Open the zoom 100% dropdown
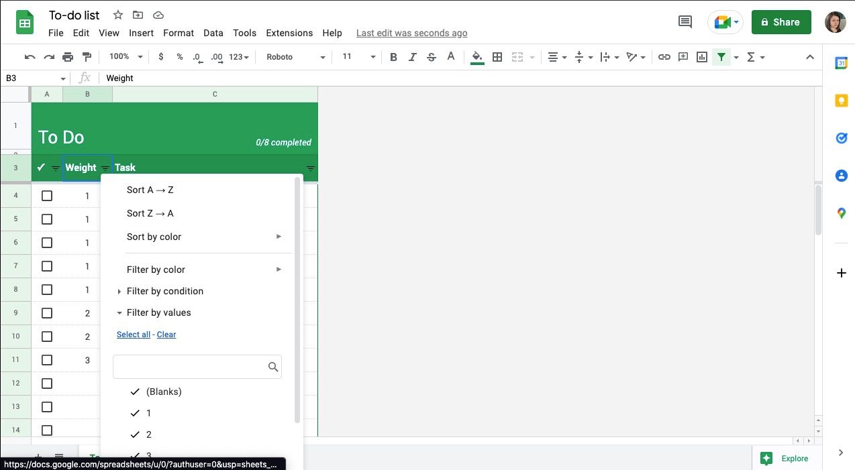855x470 pixels. (x=126, y=57)
